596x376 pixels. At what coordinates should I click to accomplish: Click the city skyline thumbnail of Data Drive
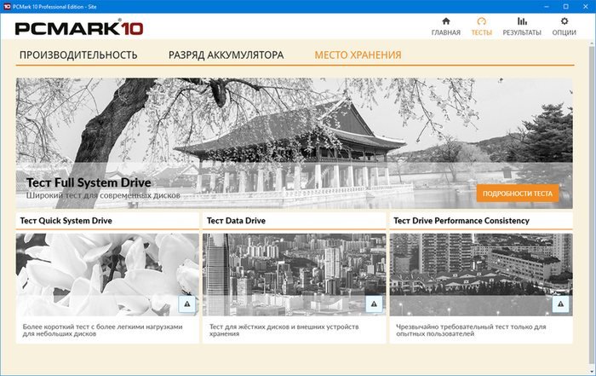click(x=295, y=275)
